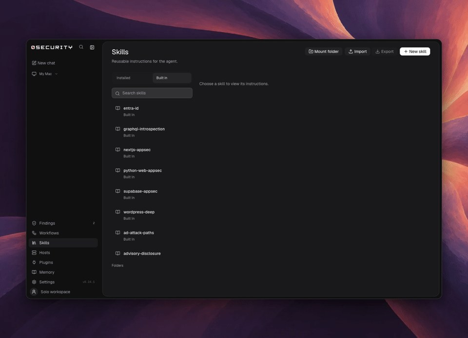Viewport: 468px width, 338px height.
Task: Click the book icon beside ad-attack-paths
Action: coord(118,233)
